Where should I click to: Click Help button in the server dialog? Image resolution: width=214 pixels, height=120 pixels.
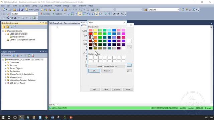click(128, 90)
